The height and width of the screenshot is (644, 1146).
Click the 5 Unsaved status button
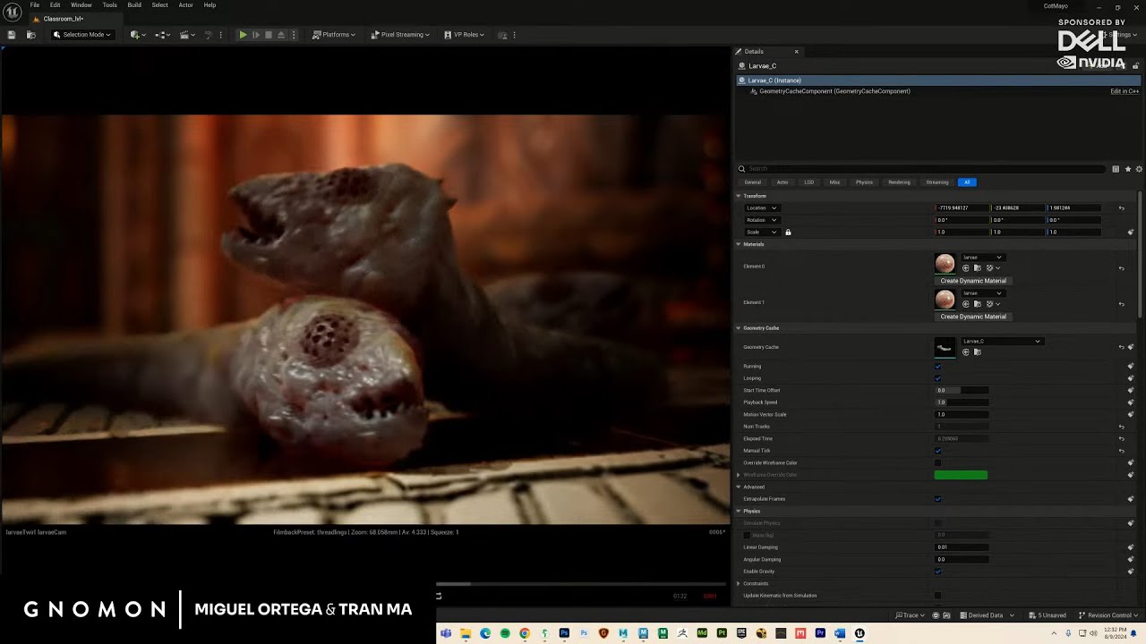coord(1047,615)
